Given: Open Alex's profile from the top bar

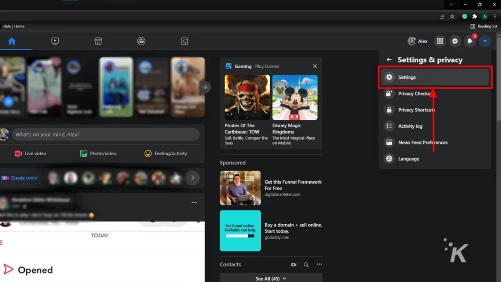Looking at the screenshot, I should pyautogui.click(x=418, y=41).
